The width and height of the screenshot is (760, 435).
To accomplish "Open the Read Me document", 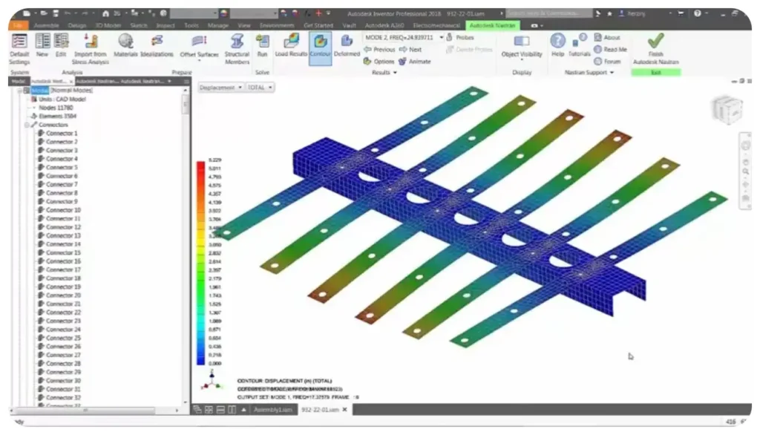I will click(x=610, y=50).
